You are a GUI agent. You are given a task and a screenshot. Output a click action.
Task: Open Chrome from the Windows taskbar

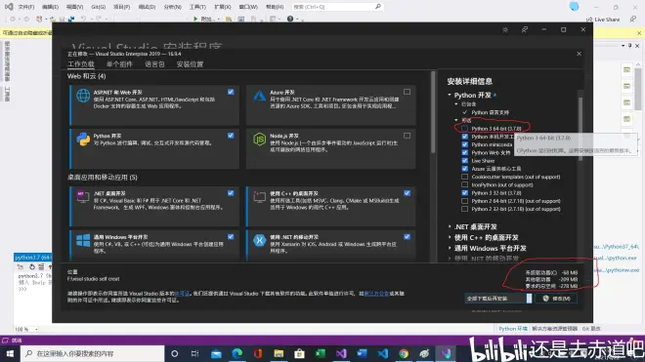coord(404,353)
